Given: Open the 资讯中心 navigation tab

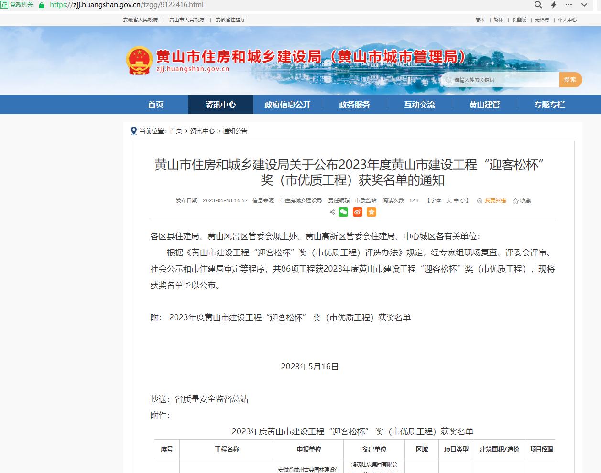Looking at the screenshot, I should tap(220, 105).
